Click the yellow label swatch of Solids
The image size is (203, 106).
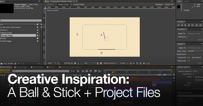pos(38,38)
